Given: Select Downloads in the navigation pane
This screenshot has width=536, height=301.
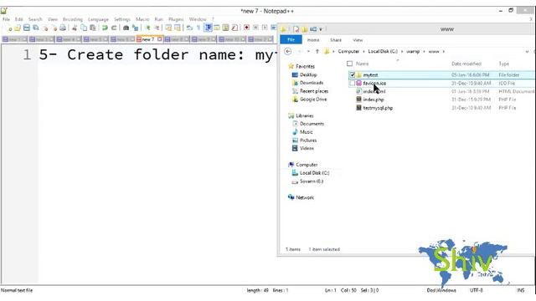Looking at the screenshot, I should pyautogui.click(x=312, y=83).
